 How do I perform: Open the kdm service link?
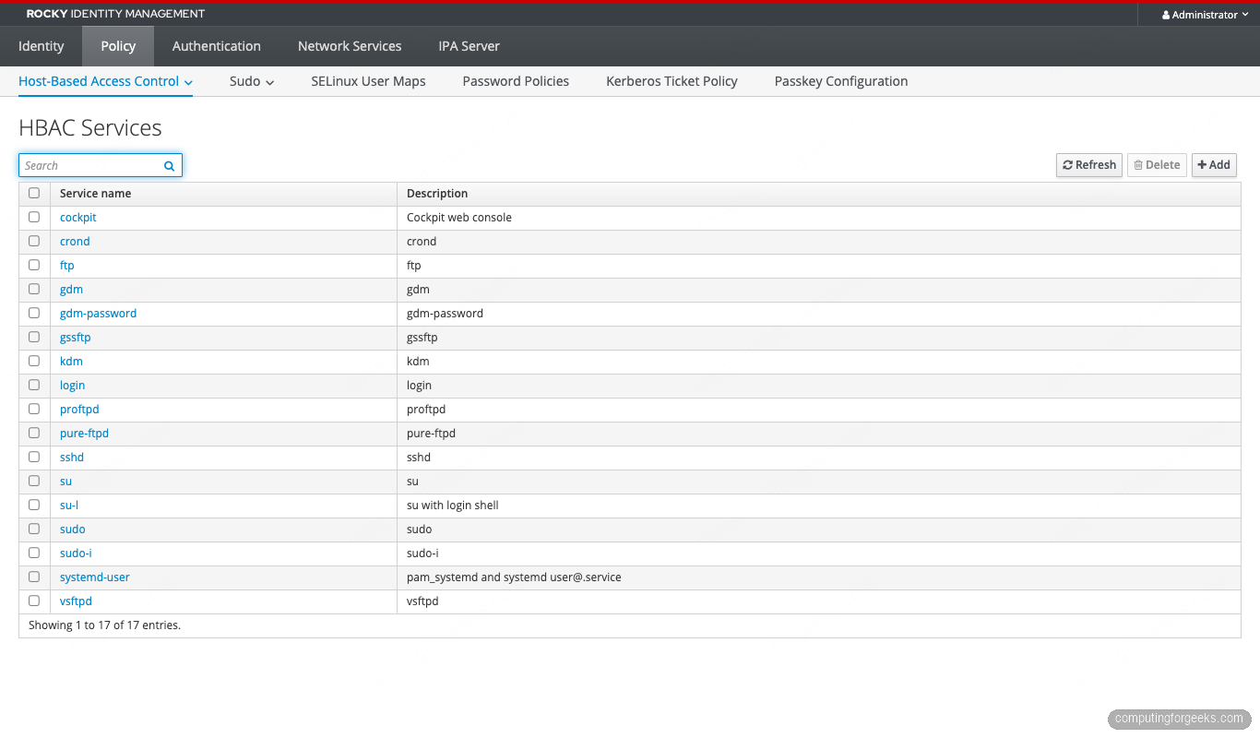(x=71, y=362)
